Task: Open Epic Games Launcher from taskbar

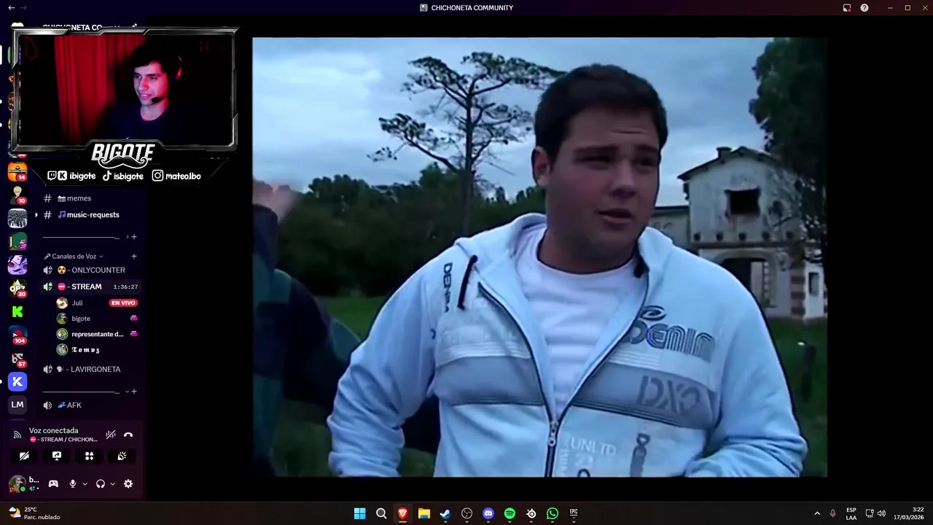Action: [x=574, y=513]
